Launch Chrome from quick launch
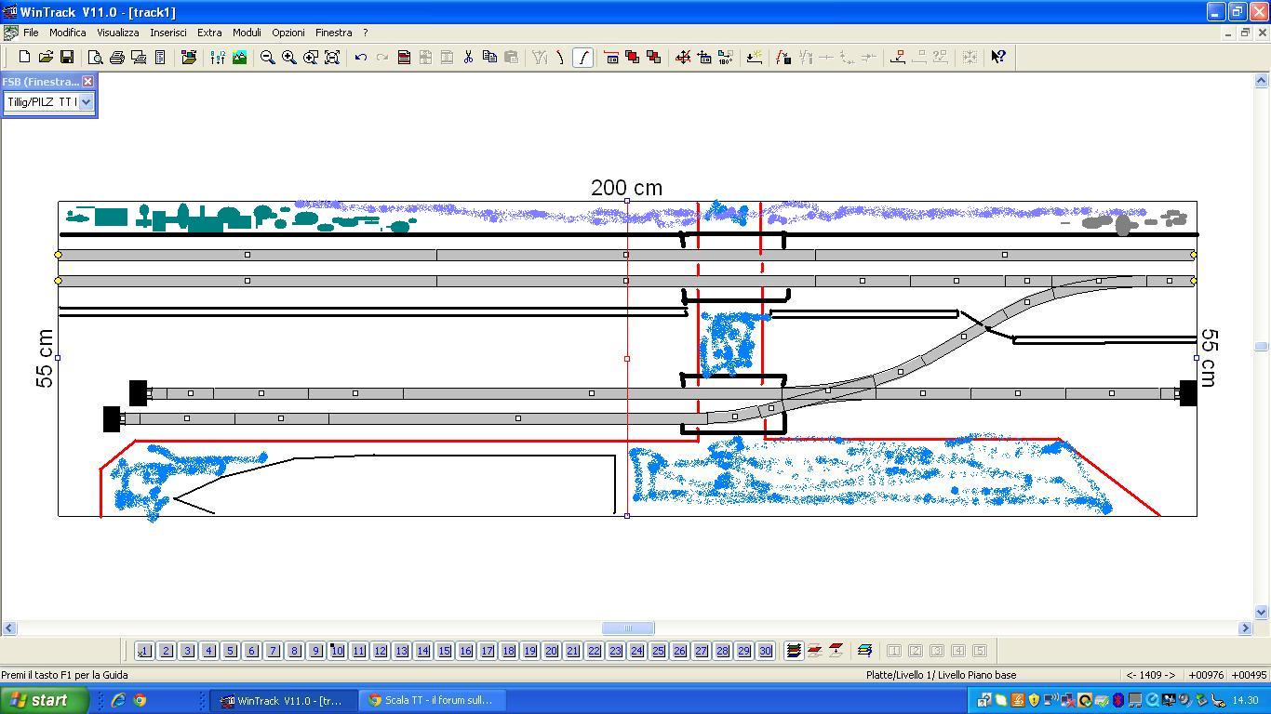This screenshot has height=714, width=1271. [140, 700]
